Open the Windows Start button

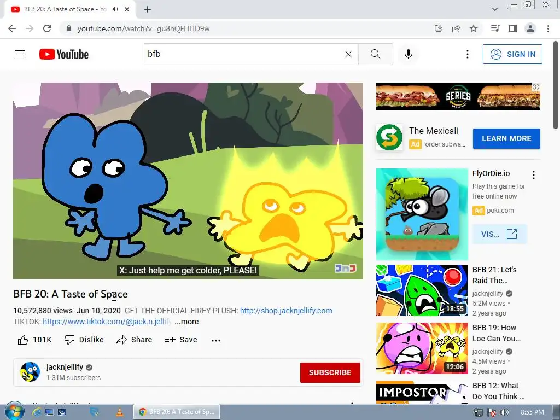click(x=14, y=412)
